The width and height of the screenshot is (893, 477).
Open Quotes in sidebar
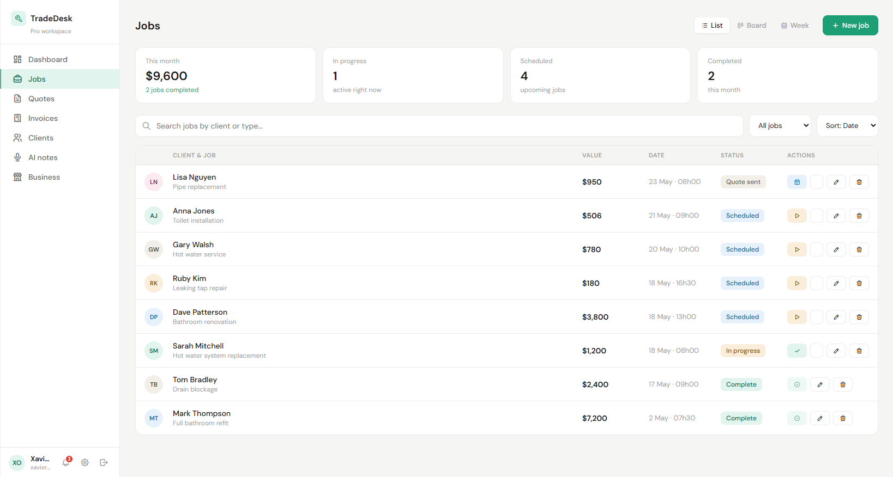tap(60, 99)
